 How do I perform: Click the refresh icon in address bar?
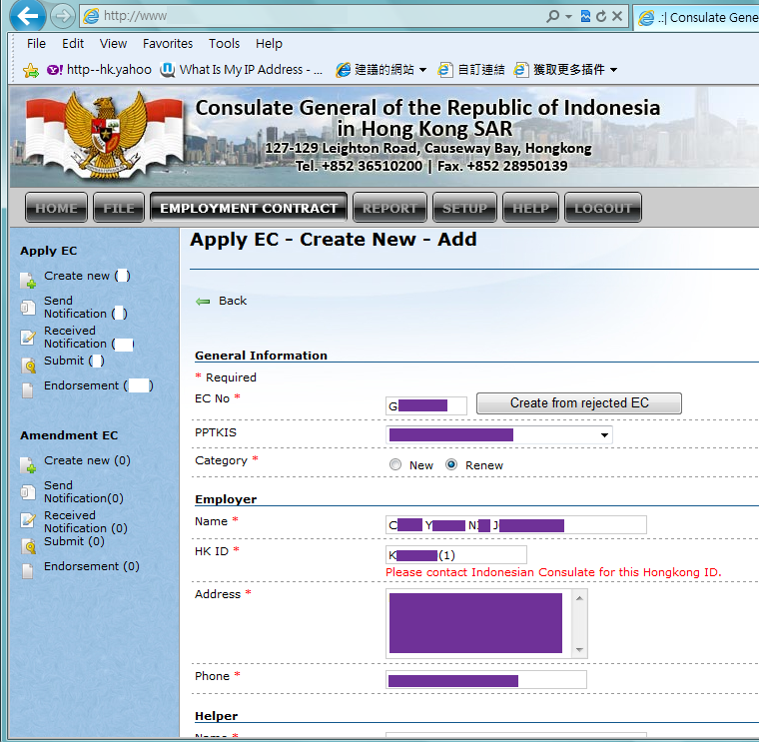pos(600,16)
